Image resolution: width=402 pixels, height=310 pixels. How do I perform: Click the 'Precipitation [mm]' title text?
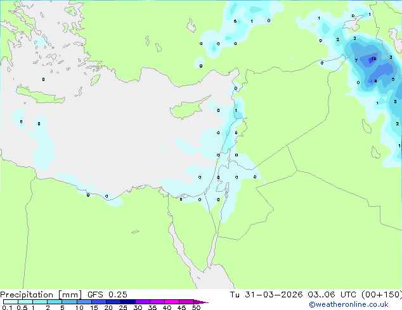click(x=41, y=295)
